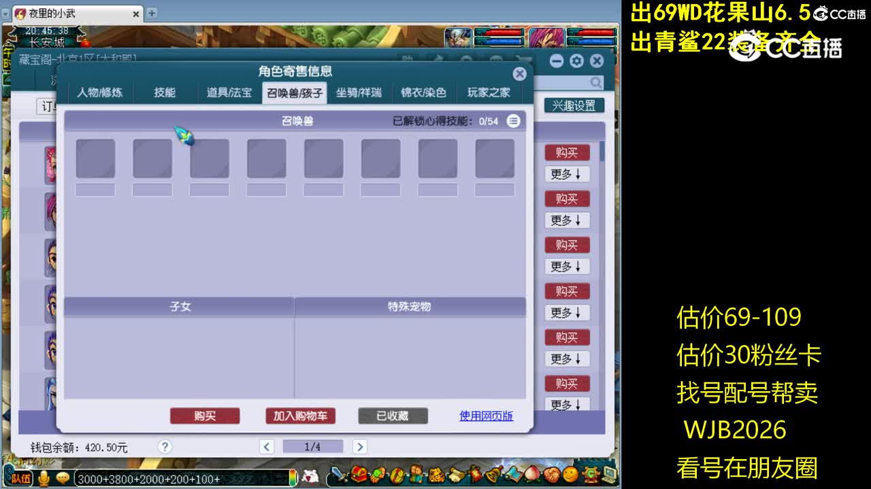Click the microphone voice icon near 队伍

(x=42, y=477)
